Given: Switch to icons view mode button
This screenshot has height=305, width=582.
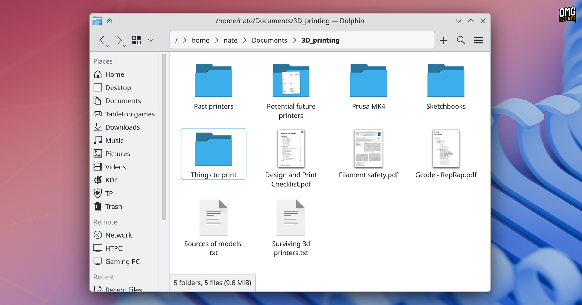Looking at the screenshot, I should (136, 40).
